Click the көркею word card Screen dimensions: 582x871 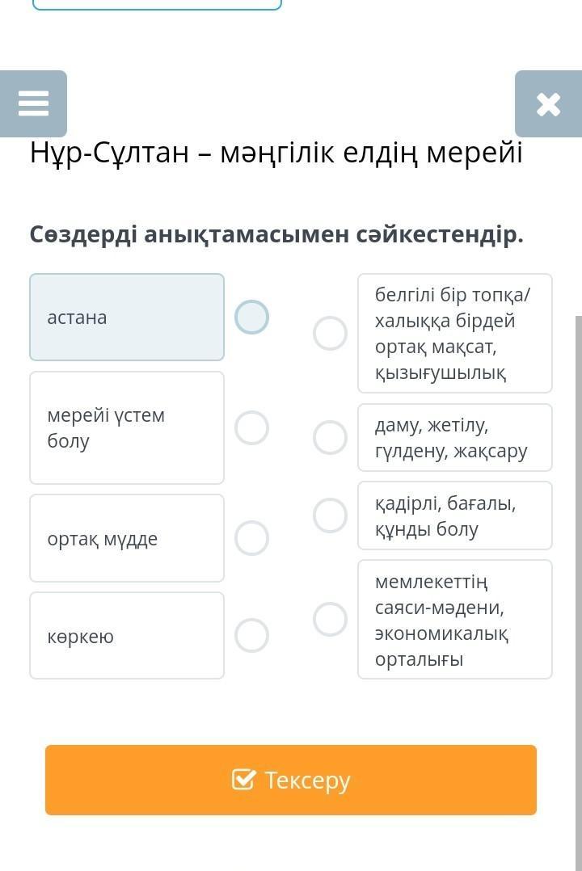[x=127, y=635]
